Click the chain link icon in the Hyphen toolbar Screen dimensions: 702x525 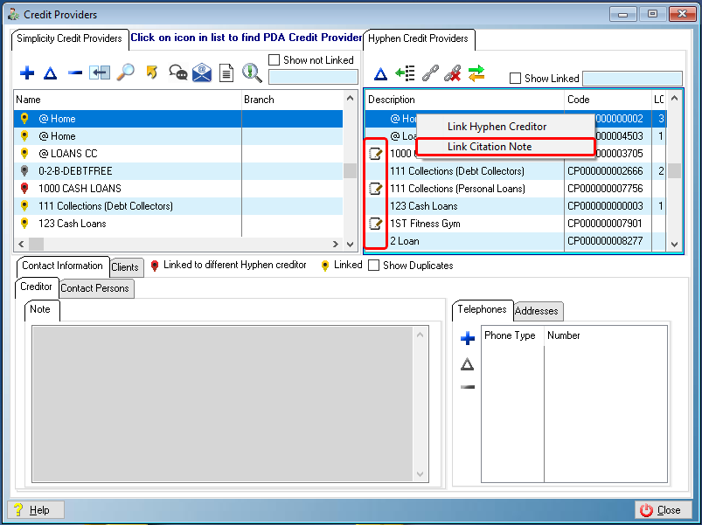(429, 74)
